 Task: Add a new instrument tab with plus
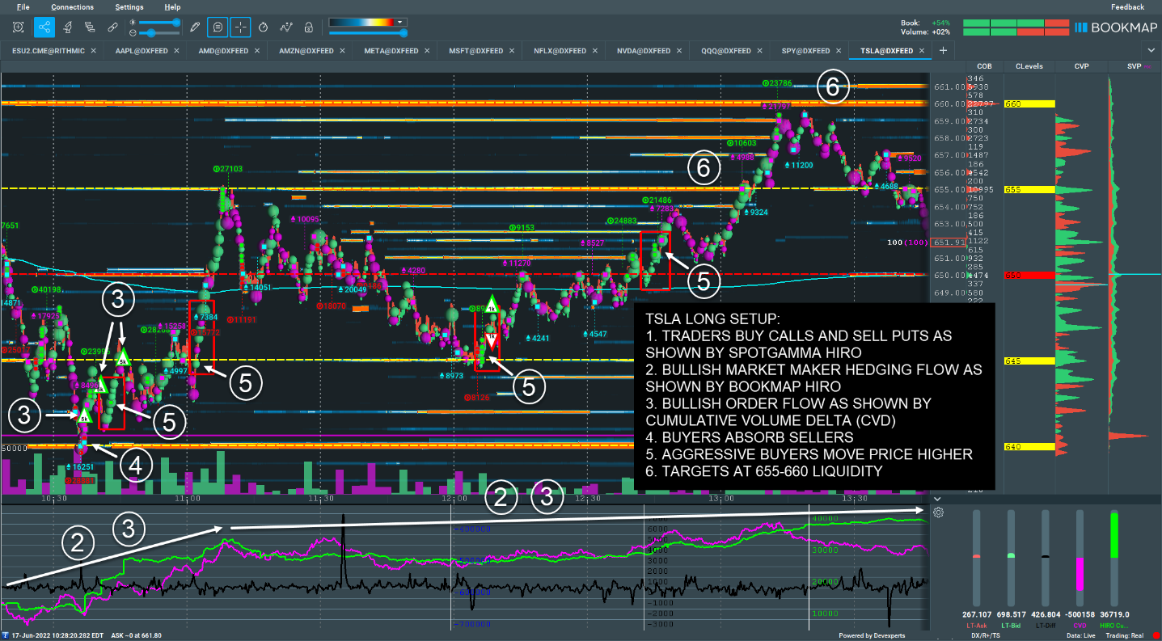[x=943, y=50]
